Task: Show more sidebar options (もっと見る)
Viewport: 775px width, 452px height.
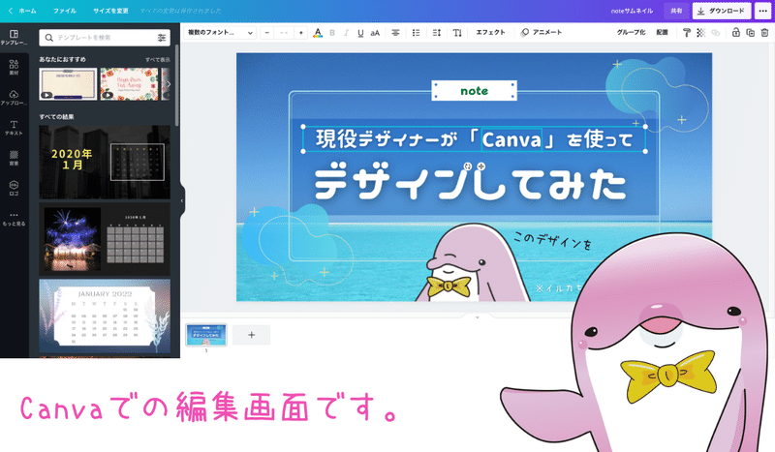Action: [x=14, y=219]
